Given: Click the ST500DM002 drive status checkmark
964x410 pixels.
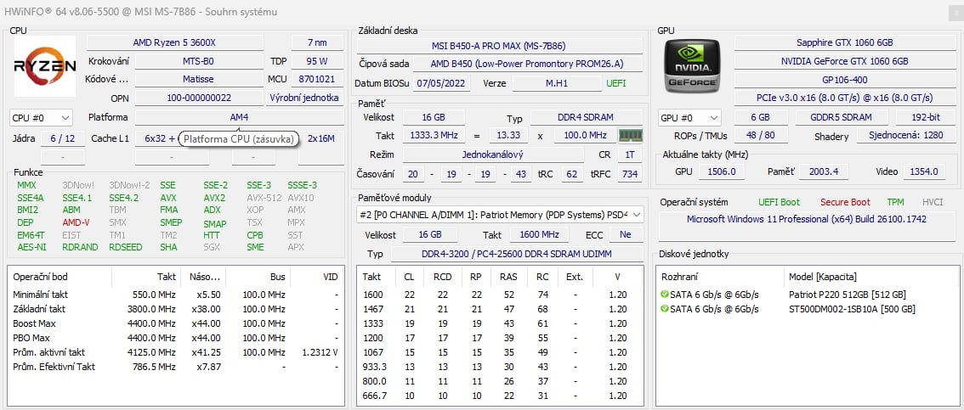Looking at the screenshot, I should tap(664, 309).
